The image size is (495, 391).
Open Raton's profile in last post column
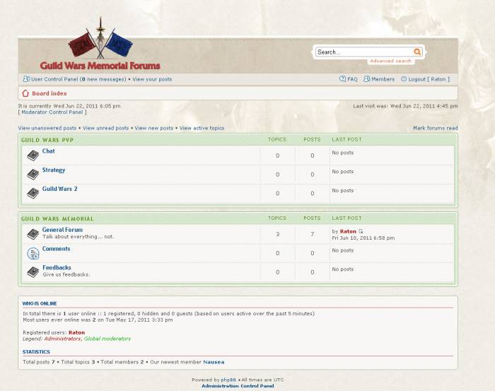point(348,232)
